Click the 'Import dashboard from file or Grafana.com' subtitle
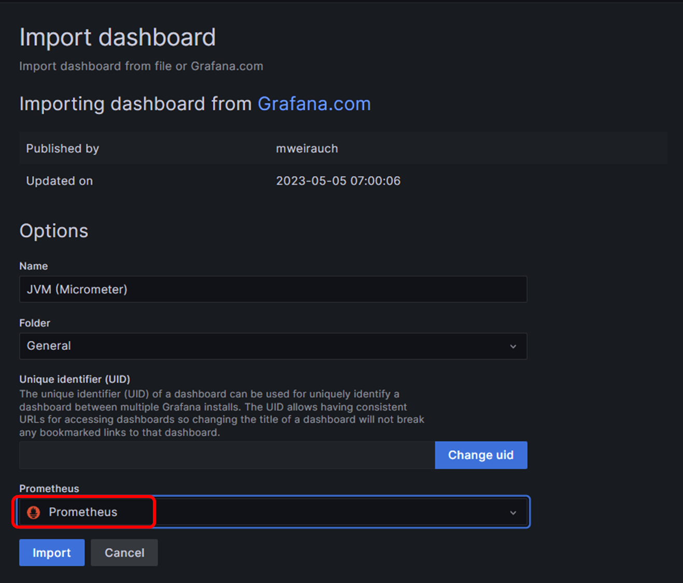The height and width of the screenshot is (583, 683). 141,66
